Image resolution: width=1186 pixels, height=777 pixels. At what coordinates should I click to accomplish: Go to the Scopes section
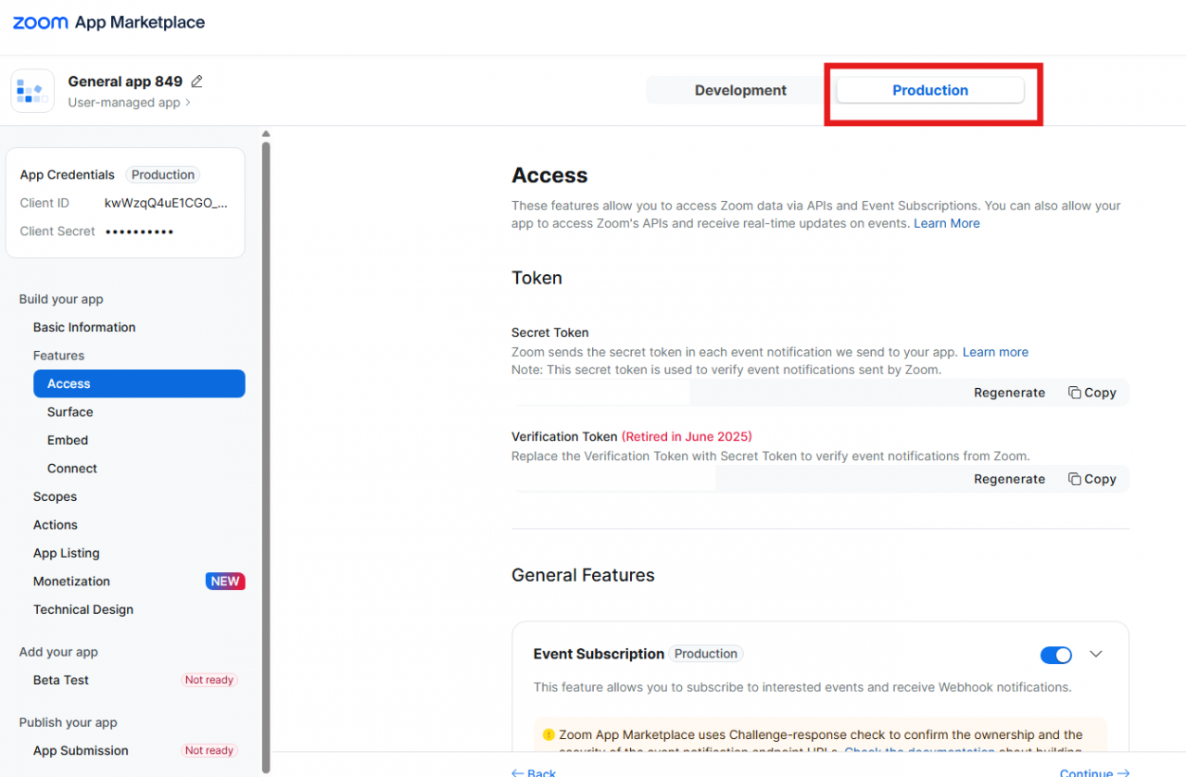tap(55, 496)
